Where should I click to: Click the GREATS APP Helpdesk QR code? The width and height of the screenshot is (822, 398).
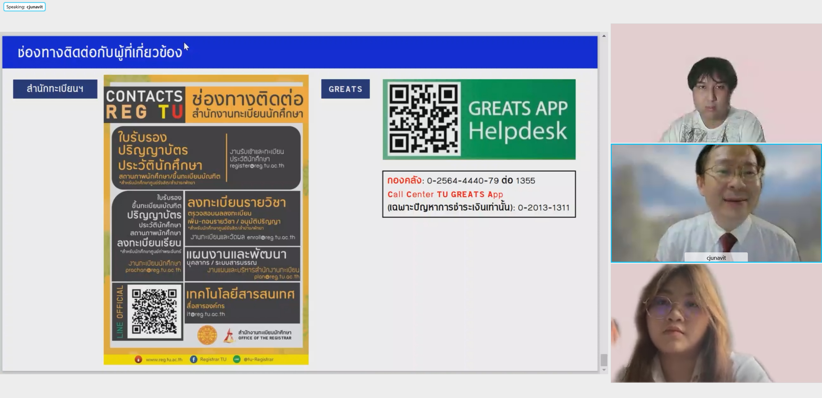point(424,119)
